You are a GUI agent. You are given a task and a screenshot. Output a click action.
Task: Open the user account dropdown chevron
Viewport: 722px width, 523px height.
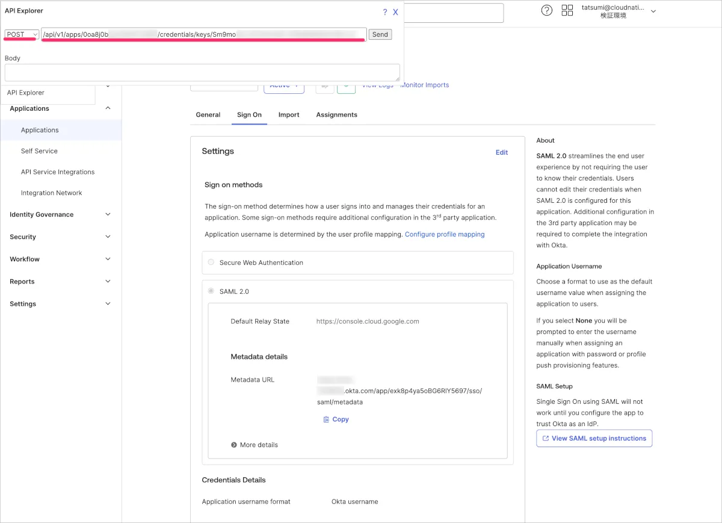pos(653,11)
